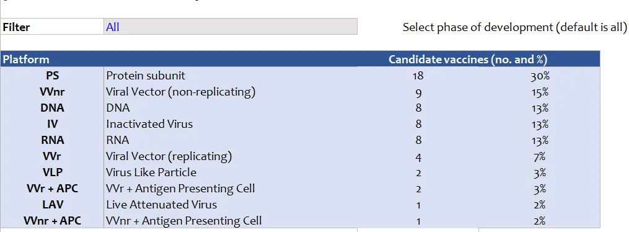Select the Filter label cell
Image resolution: width=629 pixels, height=232 pixels.
pos(52,27)
